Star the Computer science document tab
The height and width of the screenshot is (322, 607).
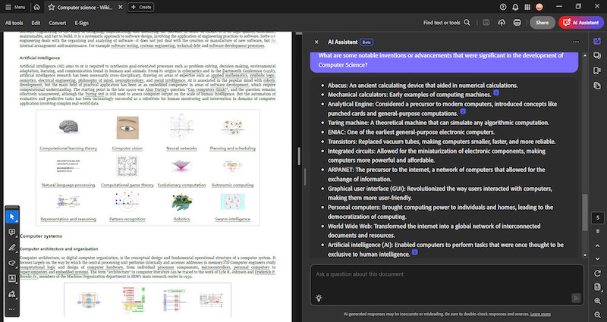[x=51, y=7]
